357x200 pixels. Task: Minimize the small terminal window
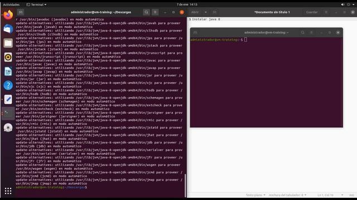click(321, 33)
